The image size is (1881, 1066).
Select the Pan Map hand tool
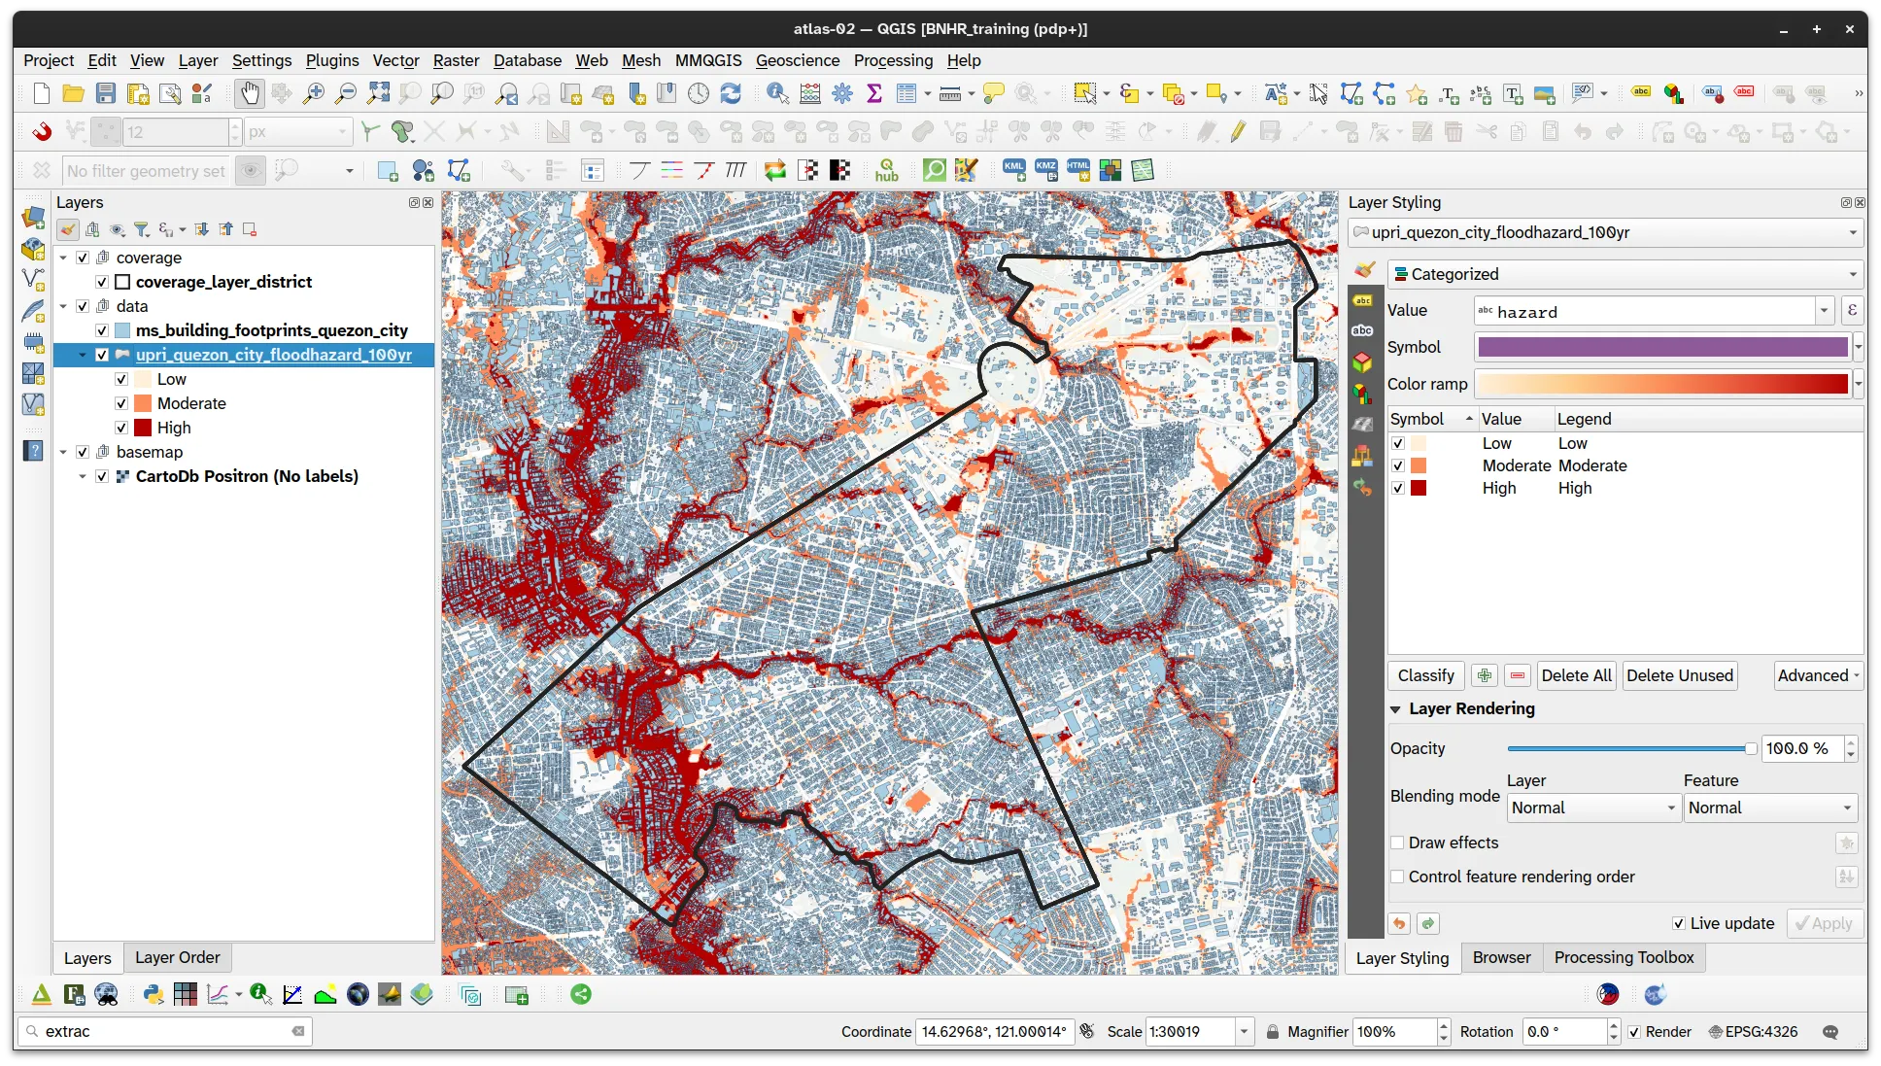pyautogui.click(x=250, y=93)
